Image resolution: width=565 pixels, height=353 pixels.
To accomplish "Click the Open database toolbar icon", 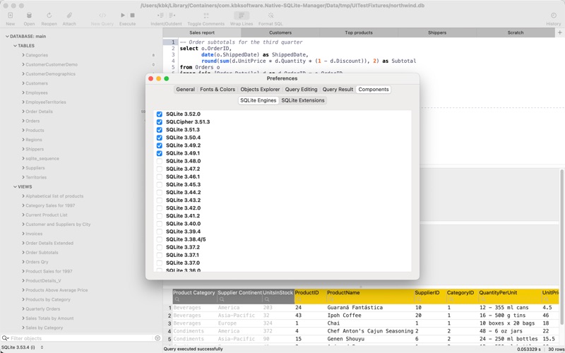I will pos(29,16).
